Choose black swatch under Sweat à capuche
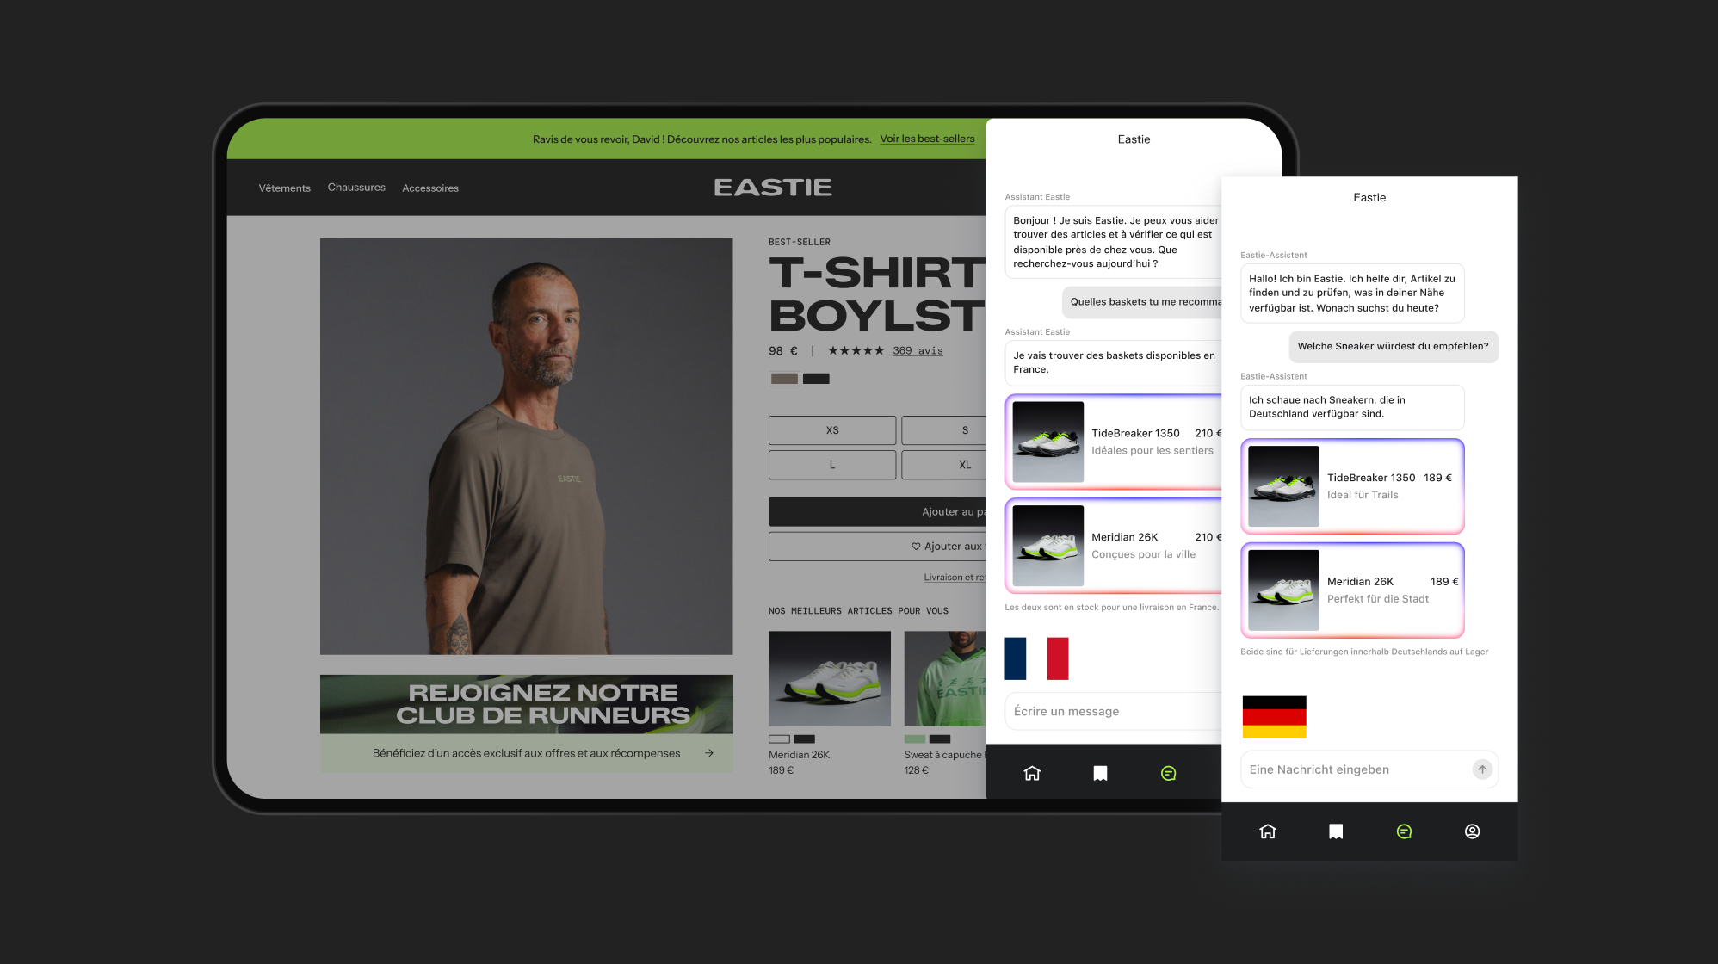Screen dimensions: 1718x964 point(940,739)
